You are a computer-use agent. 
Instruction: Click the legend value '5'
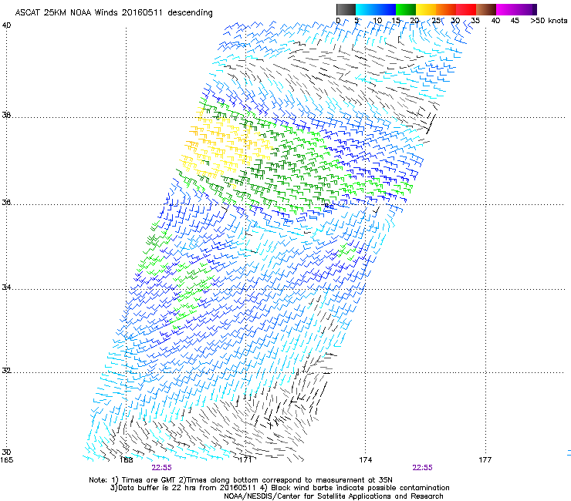(x=356, y=21)
